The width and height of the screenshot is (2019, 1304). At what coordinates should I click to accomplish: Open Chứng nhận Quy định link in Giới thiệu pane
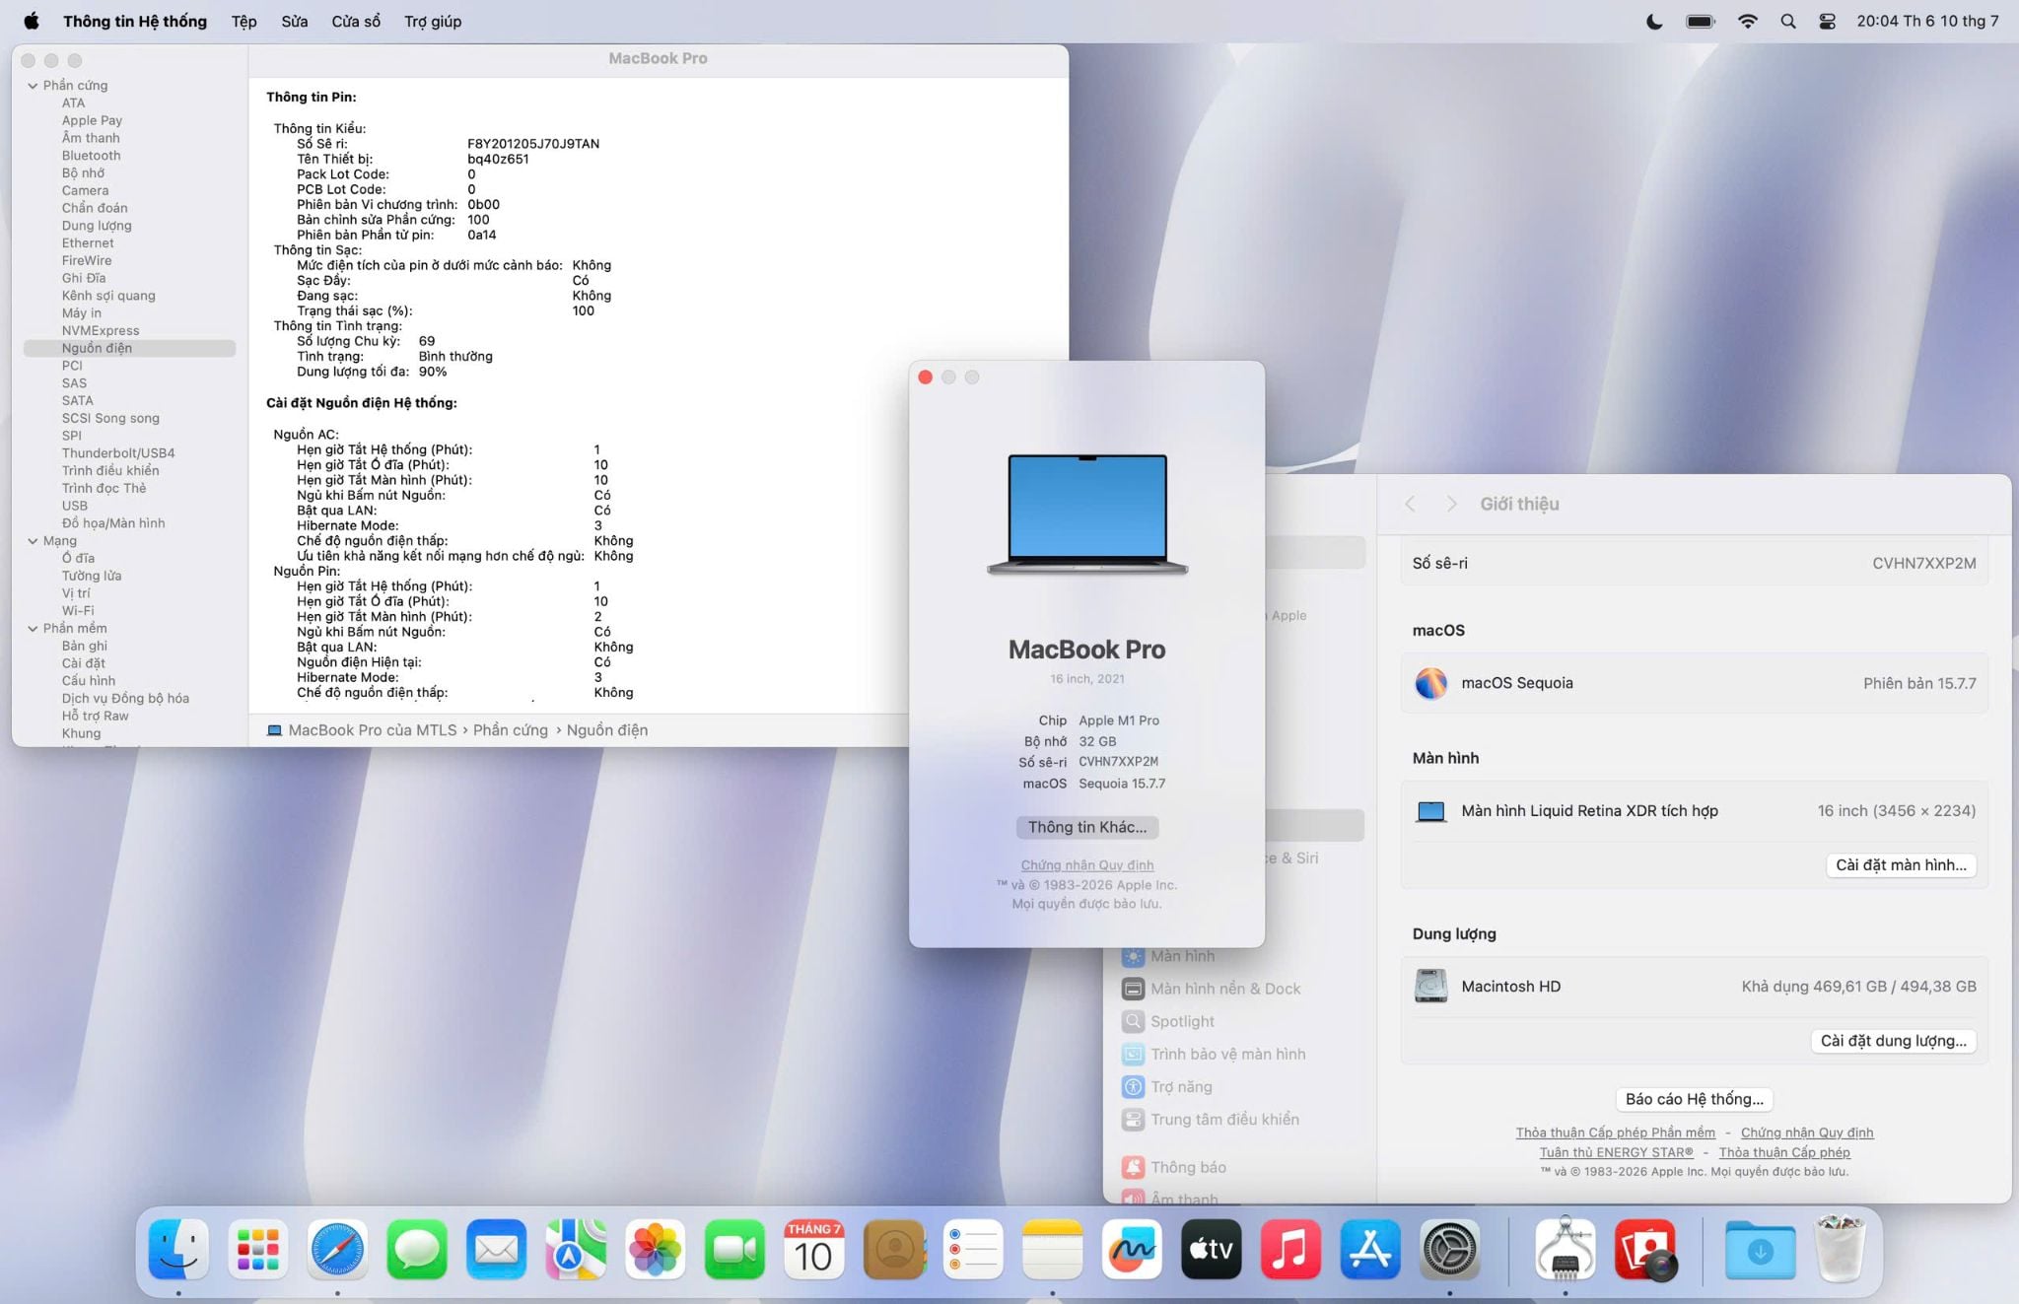point(1807,1132)
